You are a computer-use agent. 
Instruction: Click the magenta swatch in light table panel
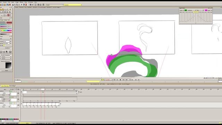(x=206, y=10)
